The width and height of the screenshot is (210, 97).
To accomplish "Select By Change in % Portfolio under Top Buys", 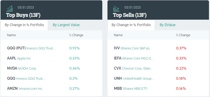I will point(24,25).
